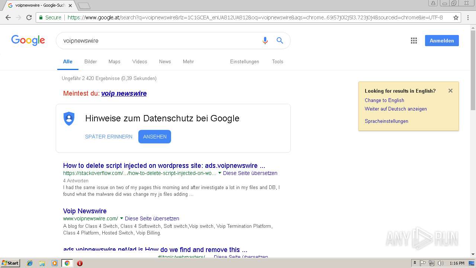The image size is (476, 268).
Task: Click Change to English
Action: [384, 100]
